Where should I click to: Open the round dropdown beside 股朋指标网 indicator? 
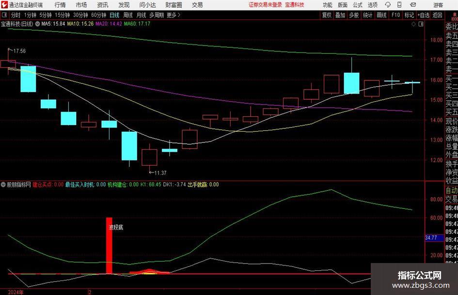pos(3,185)
